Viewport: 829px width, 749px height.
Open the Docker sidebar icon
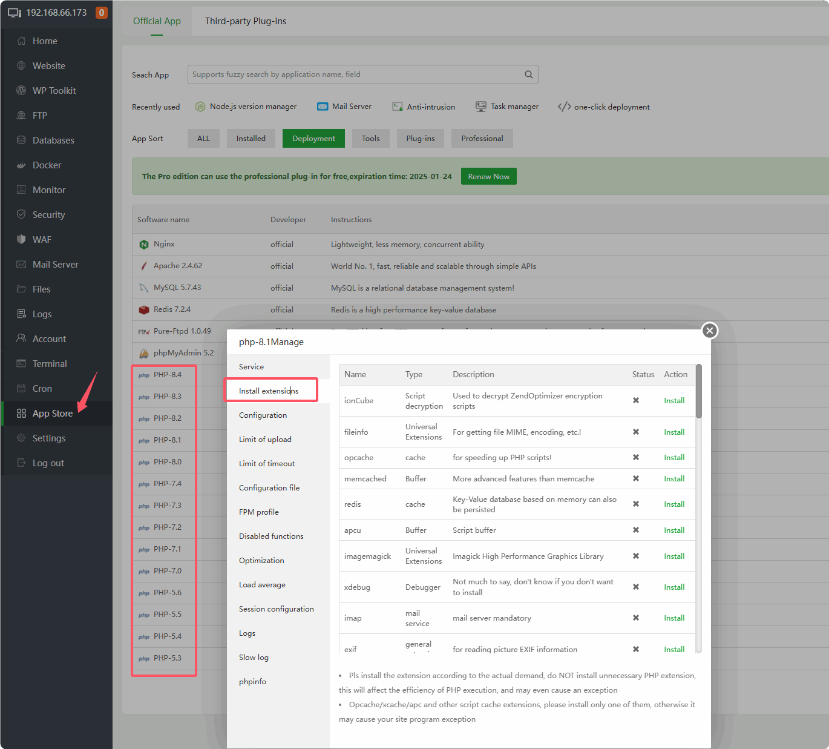tap(21, 165)
